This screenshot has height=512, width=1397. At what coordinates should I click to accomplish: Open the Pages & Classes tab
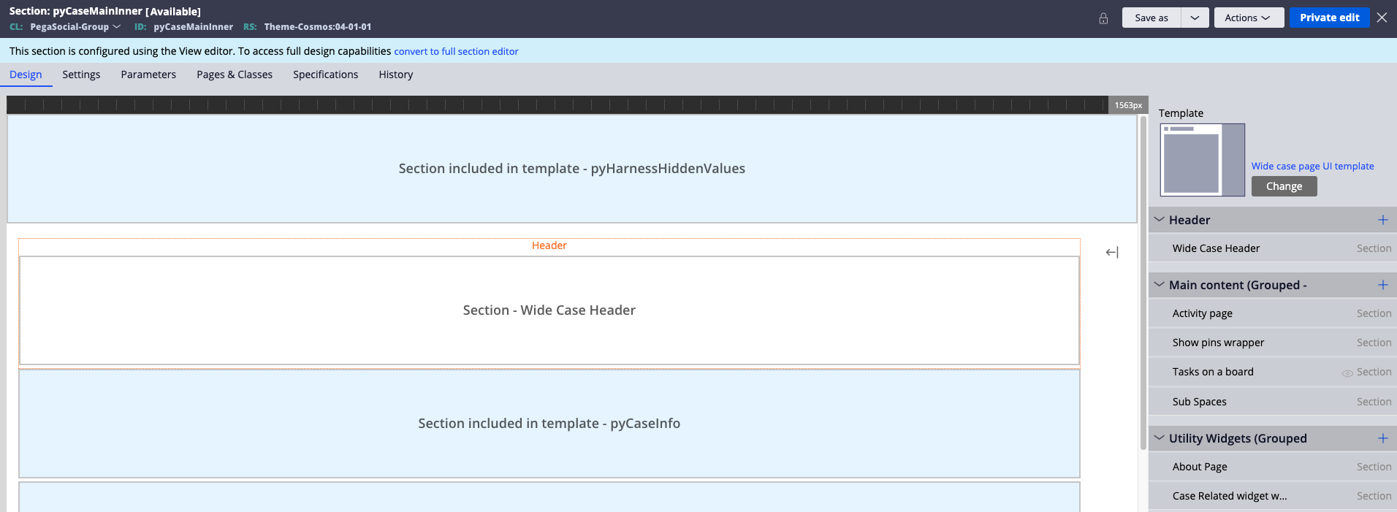coord(235,74)
